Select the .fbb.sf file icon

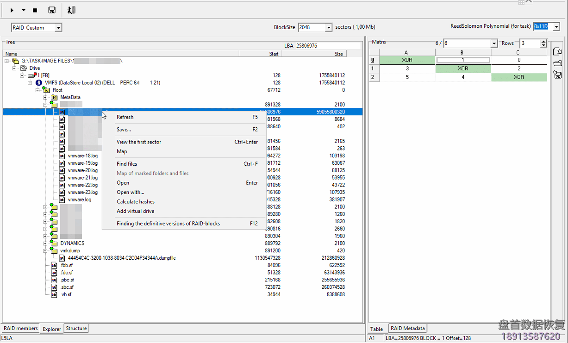54,265
